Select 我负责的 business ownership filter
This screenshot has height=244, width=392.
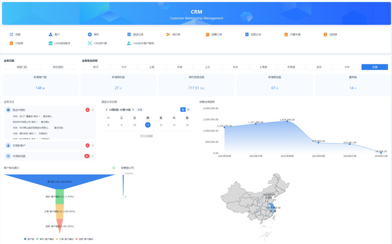click(58, 67)
